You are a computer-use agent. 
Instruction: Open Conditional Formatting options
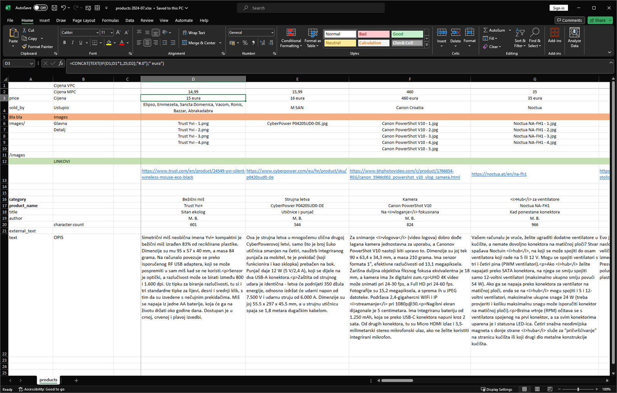coord(291,38)
